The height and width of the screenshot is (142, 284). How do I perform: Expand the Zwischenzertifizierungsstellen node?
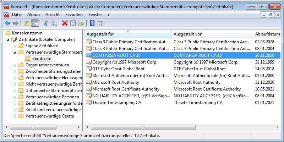pyautogui.click(x=15, y=72)
